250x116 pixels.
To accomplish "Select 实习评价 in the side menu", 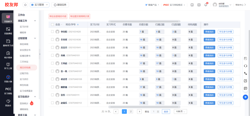I will 24,79.
